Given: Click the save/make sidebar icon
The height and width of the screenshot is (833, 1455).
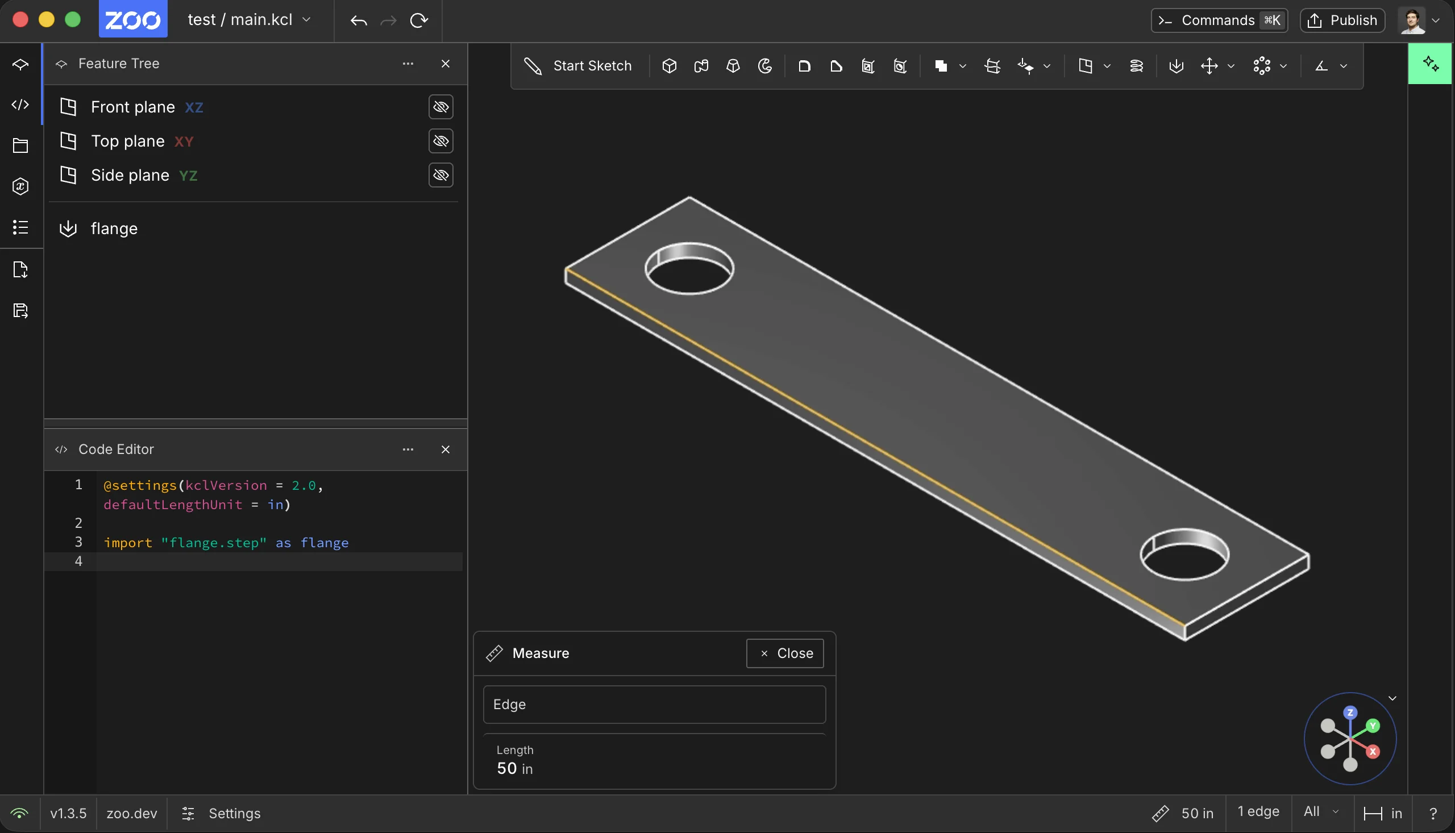Looking at the screenshot, I should [x=20, y=311].
